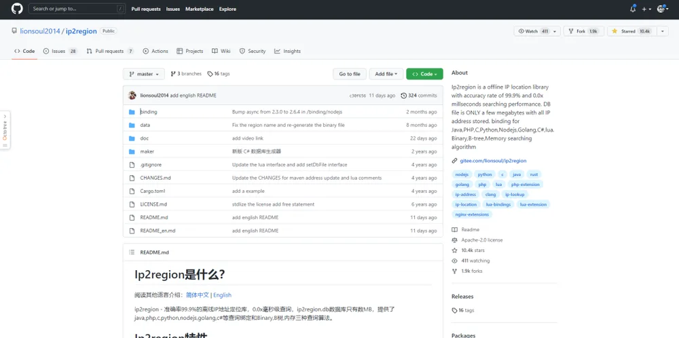This screenshot has height=338, width=679.
Task: Click the Go to file button
Action: tap(350, 74)
